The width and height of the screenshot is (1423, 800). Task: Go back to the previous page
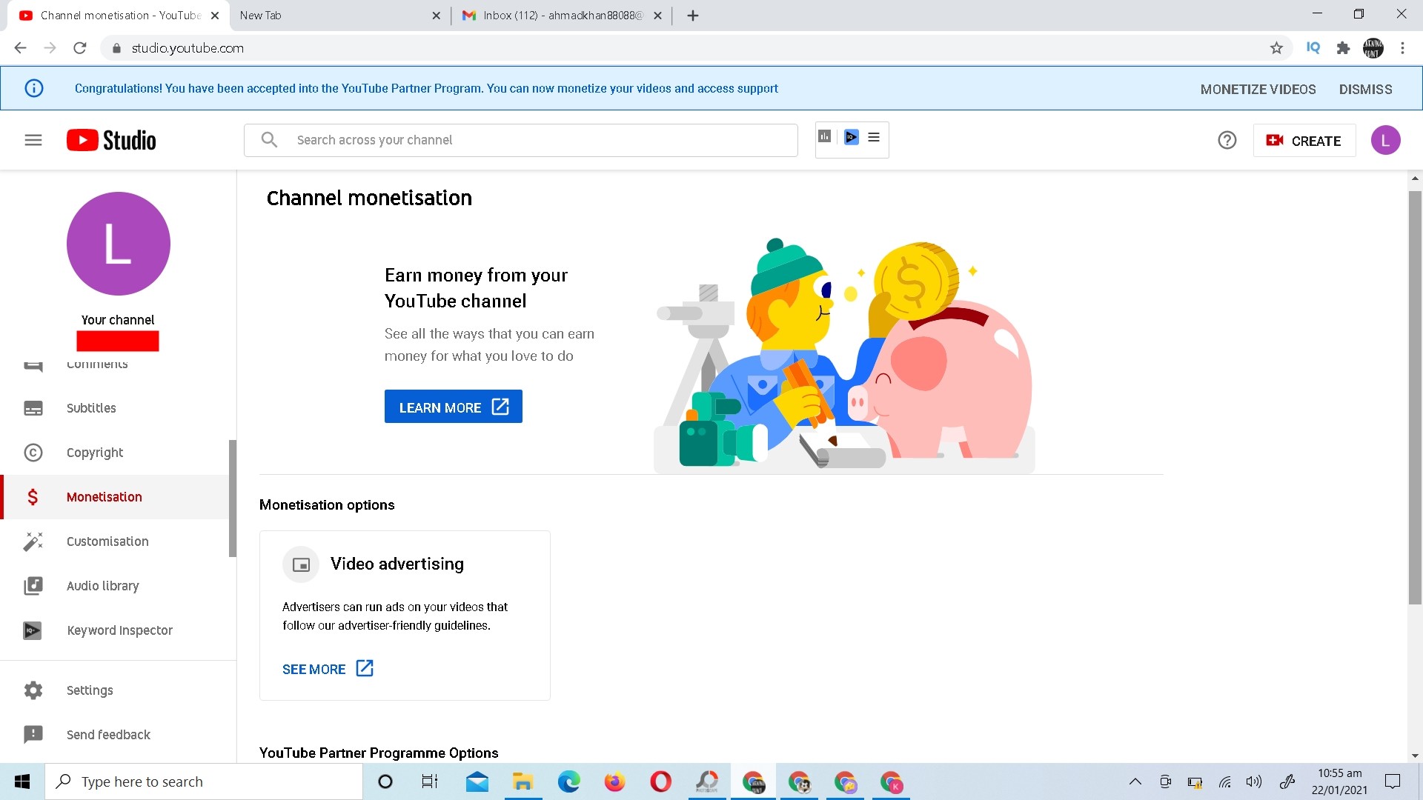pyautogui.click(x=21, y=48)
